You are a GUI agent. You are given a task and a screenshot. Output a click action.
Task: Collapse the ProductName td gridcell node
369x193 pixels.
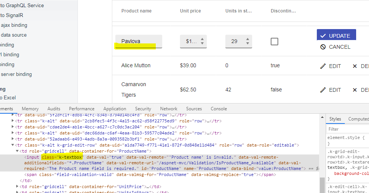pyautogui.click(x=17, y=151)
